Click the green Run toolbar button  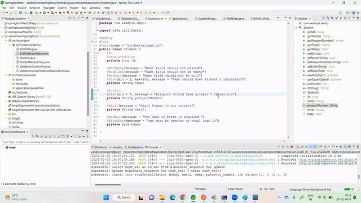(x=44, y=13)
